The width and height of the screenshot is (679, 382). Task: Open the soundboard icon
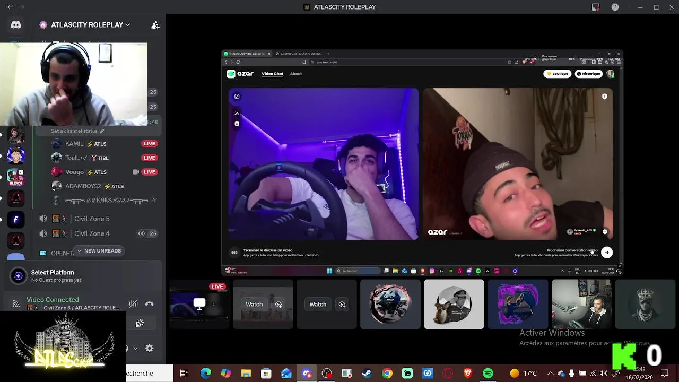(140, 323)
